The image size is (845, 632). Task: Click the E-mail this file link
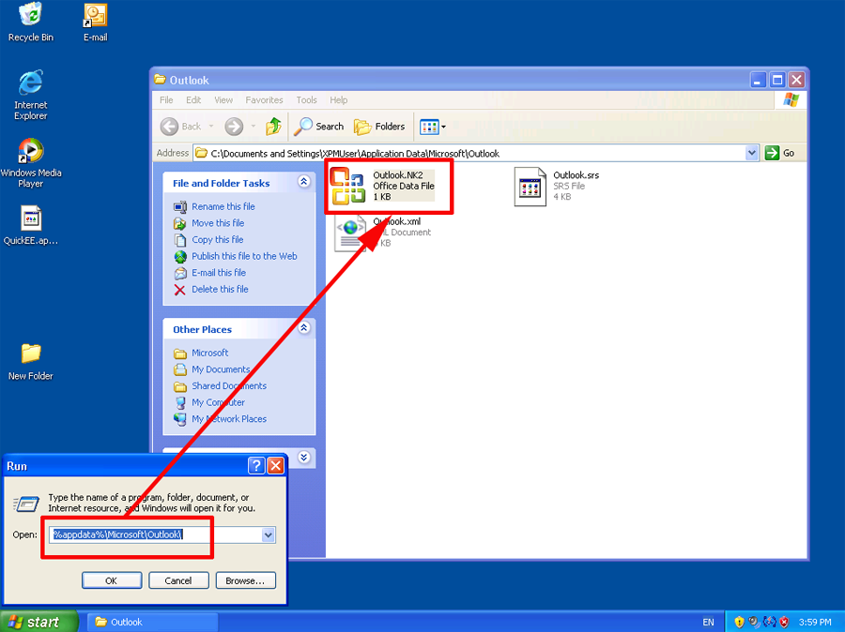(x=219, y=272)
